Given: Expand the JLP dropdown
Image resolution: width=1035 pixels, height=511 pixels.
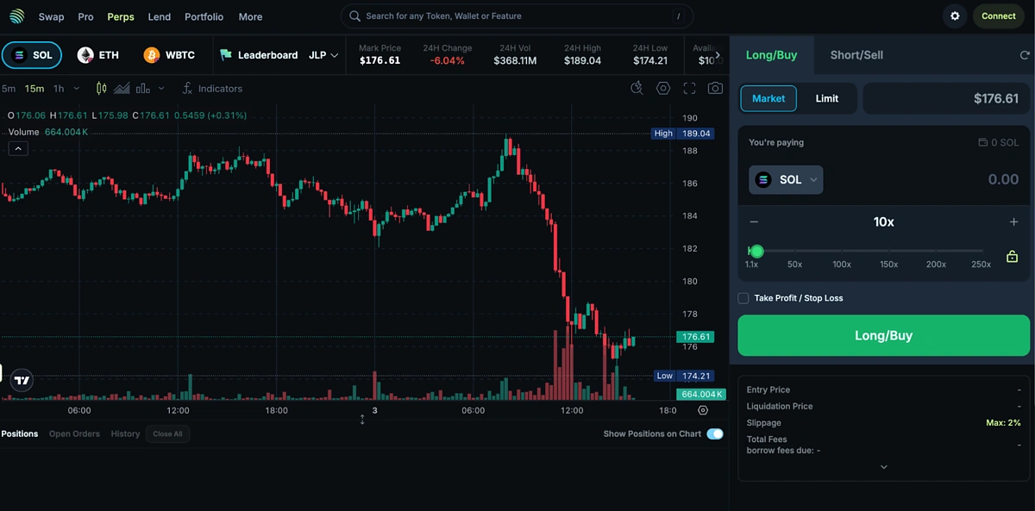Looking at the screenshot, I should click(x=323, y=55).
